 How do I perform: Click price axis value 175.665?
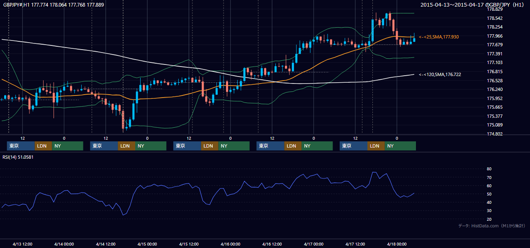494,107
